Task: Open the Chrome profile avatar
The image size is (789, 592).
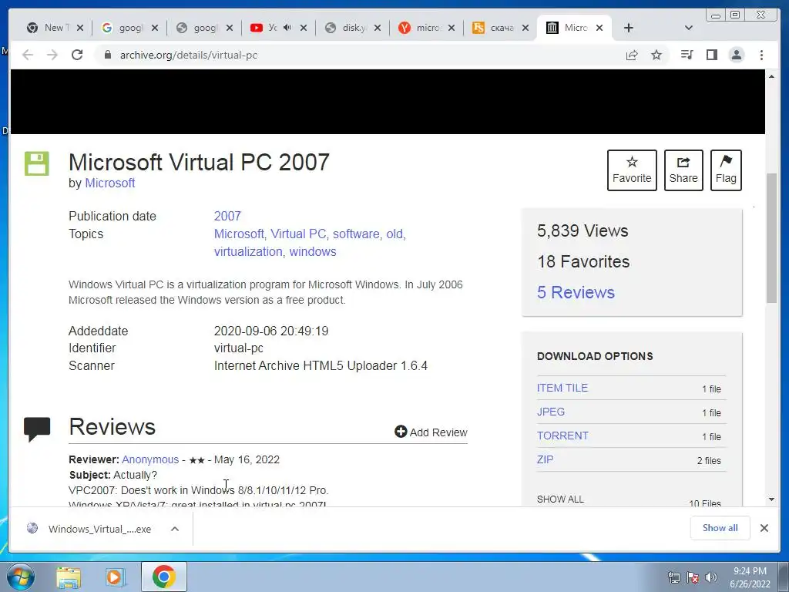Action: [x=736, y=55]
